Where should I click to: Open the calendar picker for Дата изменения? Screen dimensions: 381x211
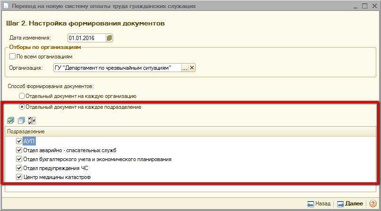click(x=109, y=38)
